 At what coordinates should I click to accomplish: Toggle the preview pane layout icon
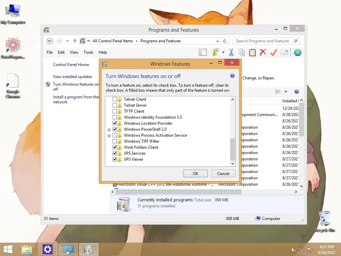coord(203,52)
